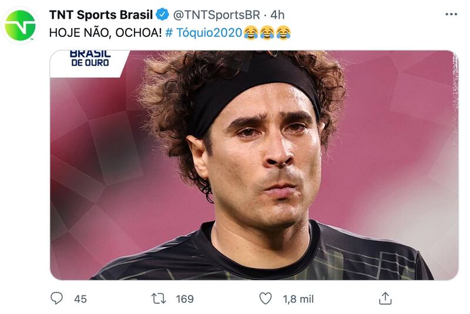Open the three-dot more options menu
This screenshot has height=314, width=470.
click(x=451, y=14)
